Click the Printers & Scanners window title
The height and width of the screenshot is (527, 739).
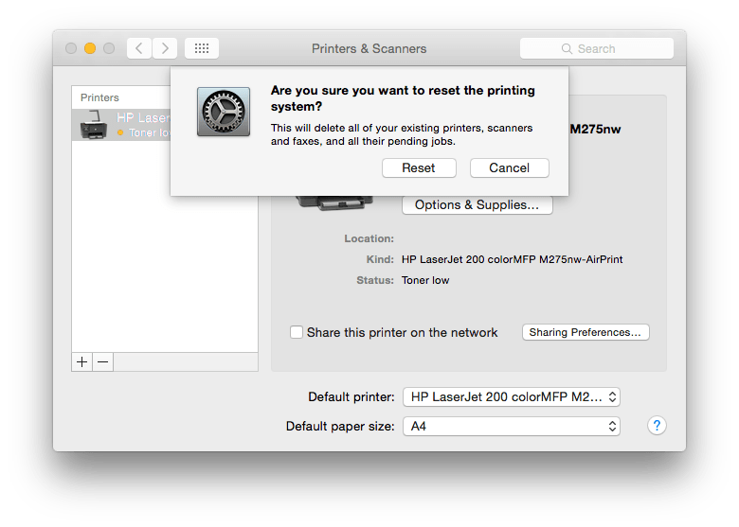[x=369, y=48]
